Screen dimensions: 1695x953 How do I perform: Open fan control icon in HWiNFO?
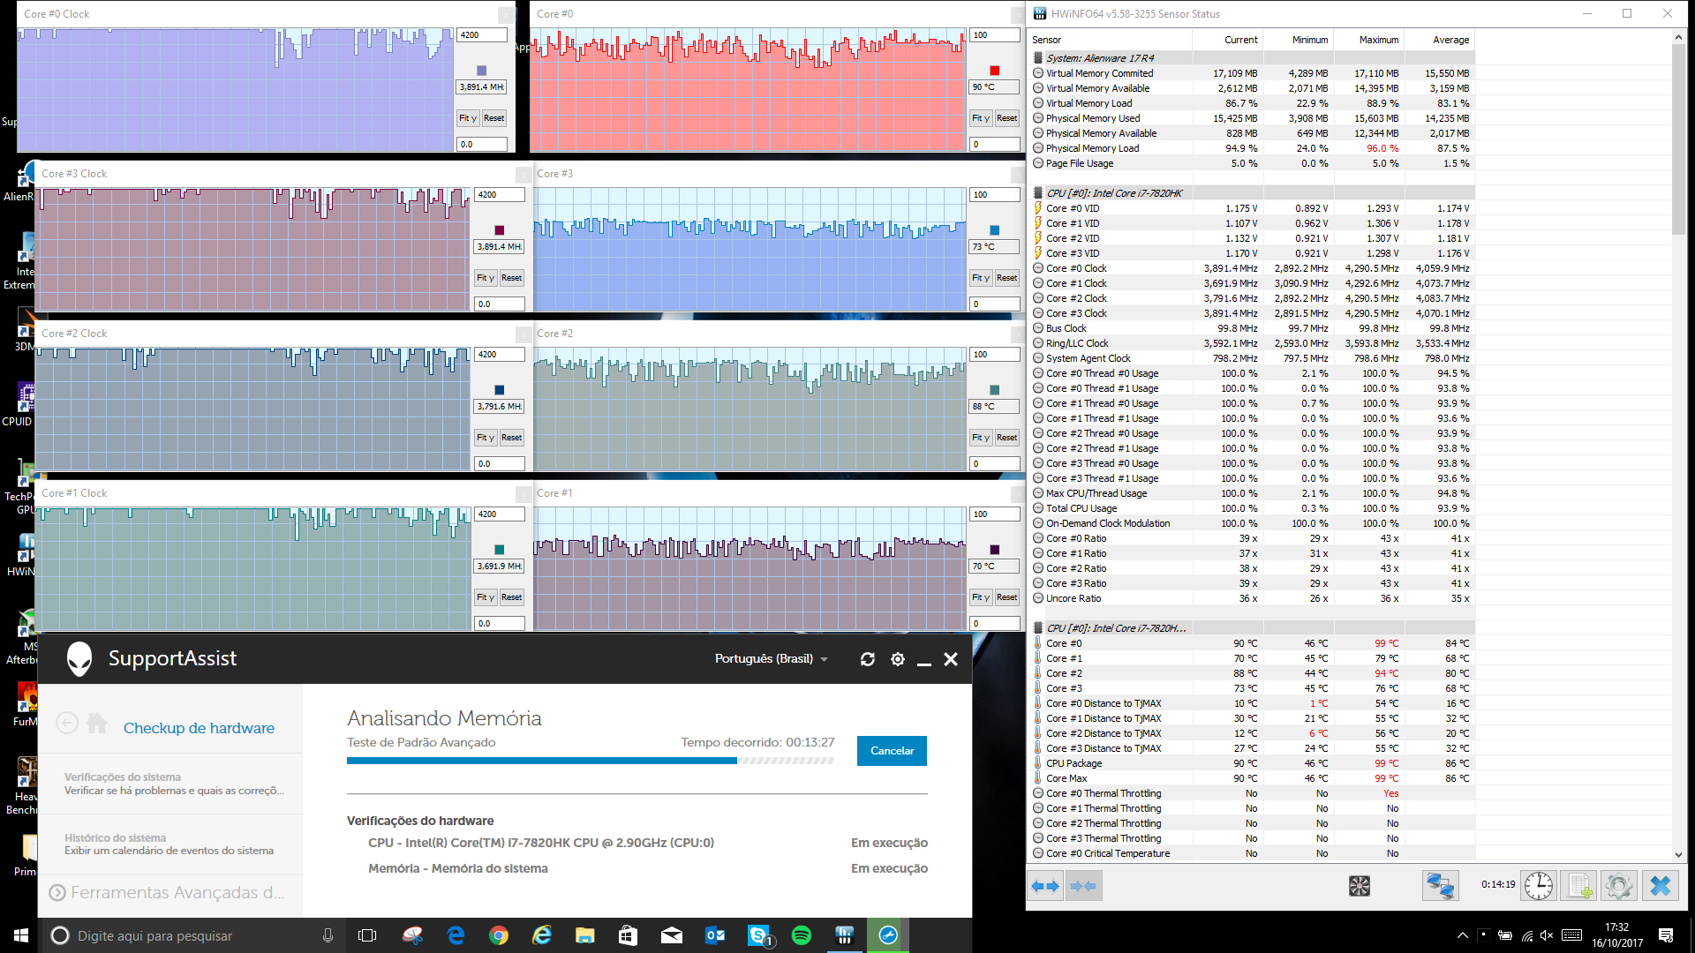(1360, 886)
